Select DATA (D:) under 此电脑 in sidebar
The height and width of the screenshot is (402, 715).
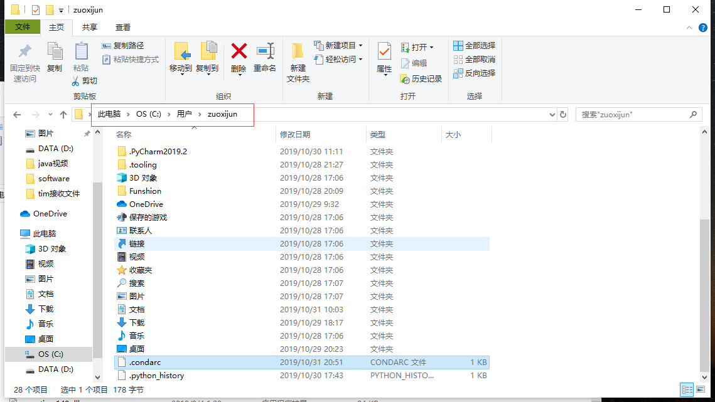point(49,369)
